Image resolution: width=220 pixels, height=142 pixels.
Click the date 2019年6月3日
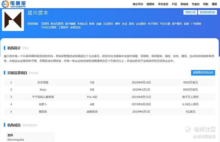pyautogui.click(x=141, y=112)
